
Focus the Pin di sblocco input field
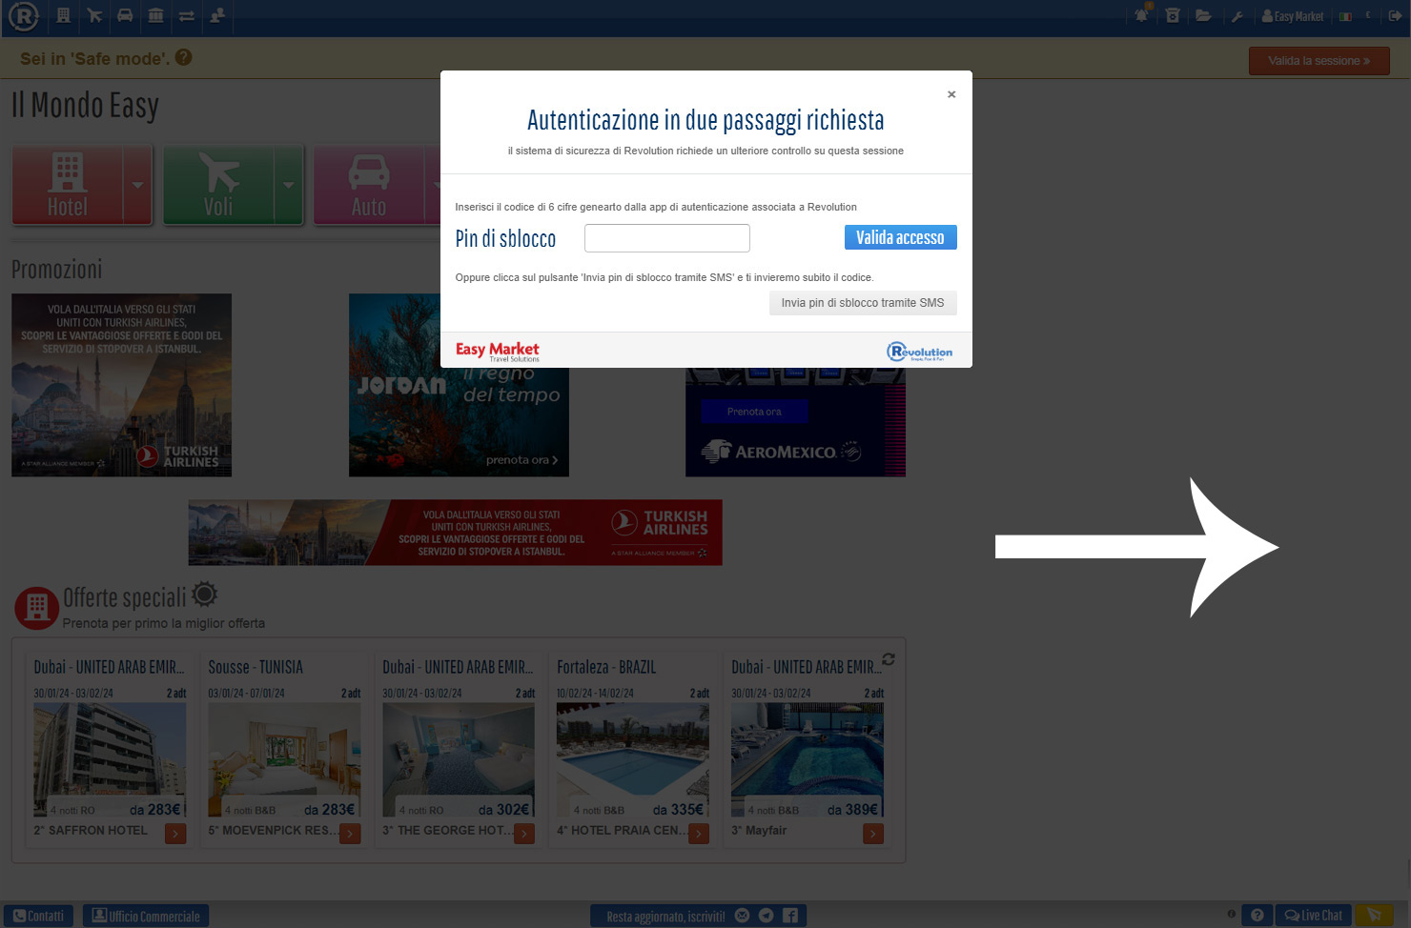click(666, 238)
